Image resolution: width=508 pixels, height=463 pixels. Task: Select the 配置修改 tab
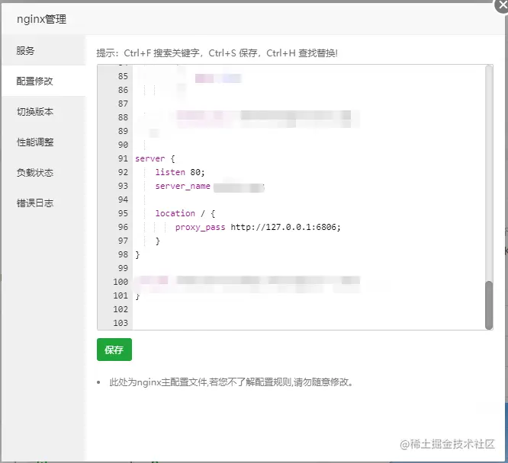[43, 81]
